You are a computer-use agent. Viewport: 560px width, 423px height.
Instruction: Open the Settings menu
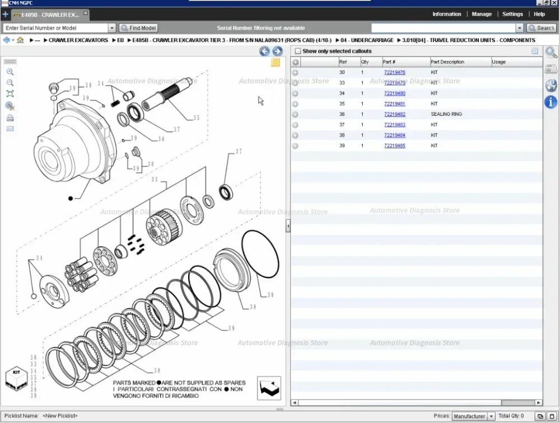coord(512,15)
